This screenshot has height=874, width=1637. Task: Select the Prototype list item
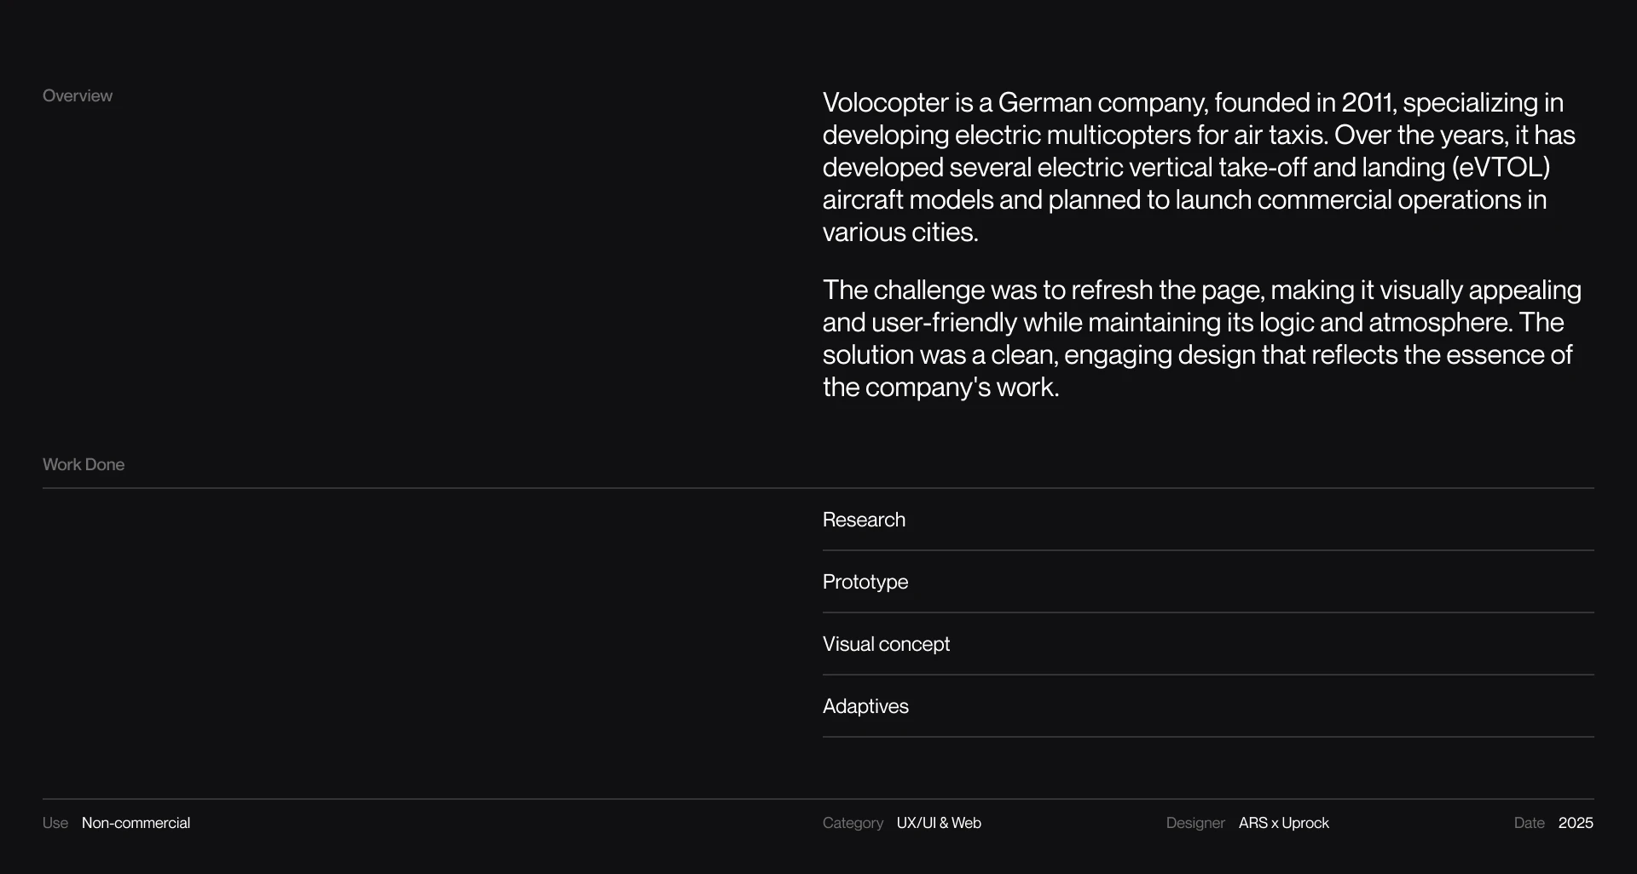tap(865, 582)
